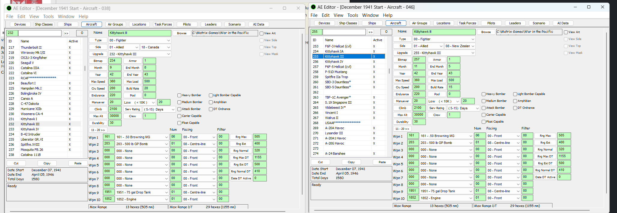Open the Window menu in left window

coord(66,17)
